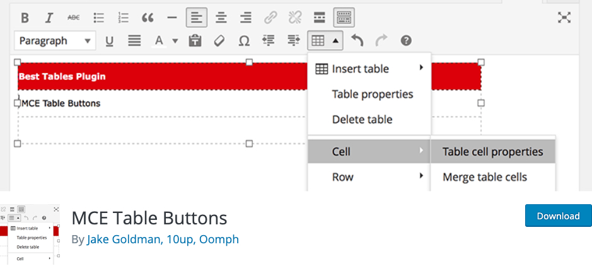The image size is (592, 271).
Task: Click the paste as text icon
Action: (195, 41)
